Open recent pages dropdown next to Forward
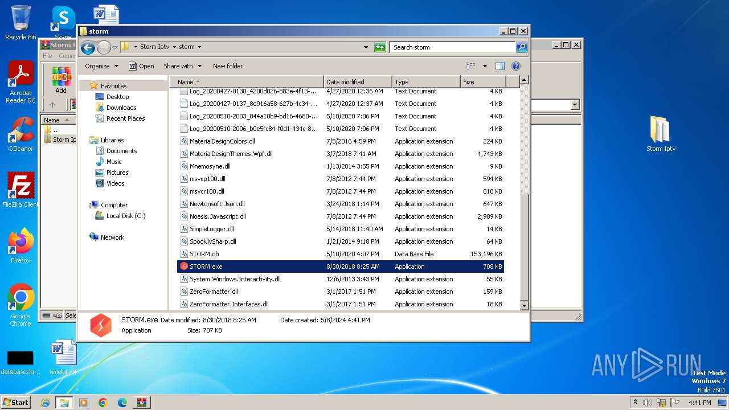The width and height of the screenshot is (729, 410). pos(115,48)
